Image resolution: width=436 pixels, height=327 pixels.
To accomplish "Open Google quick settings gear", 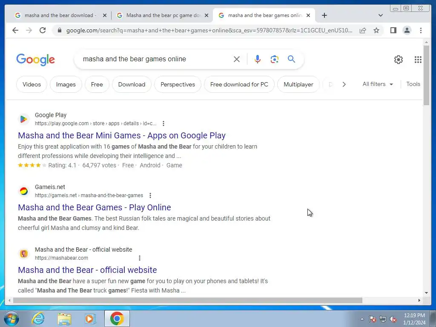I will pyautogui.click(x=399, y=60).
